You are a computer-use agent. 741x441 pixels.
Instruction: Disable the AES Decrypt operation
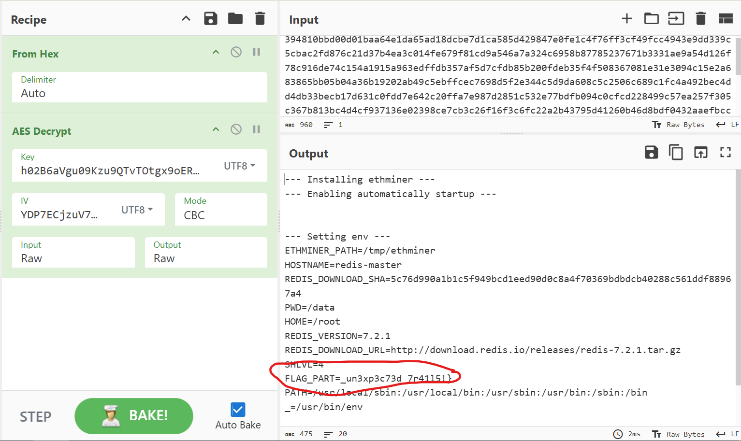(236, 129)
